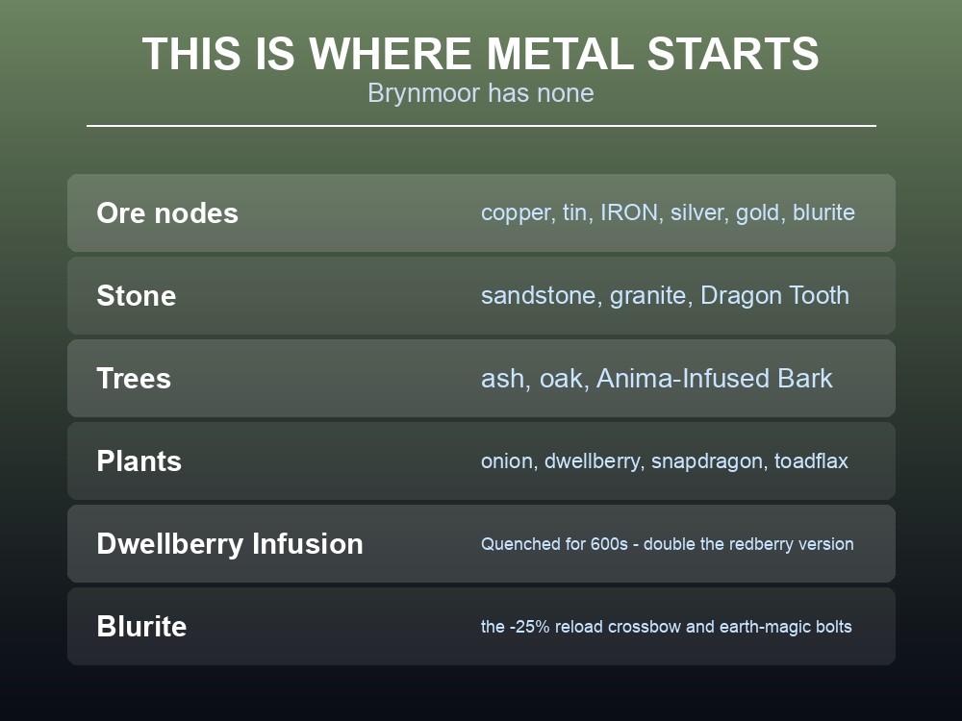
Task: Select the Quenched for 600s description
Action: [x=667, y=544]
